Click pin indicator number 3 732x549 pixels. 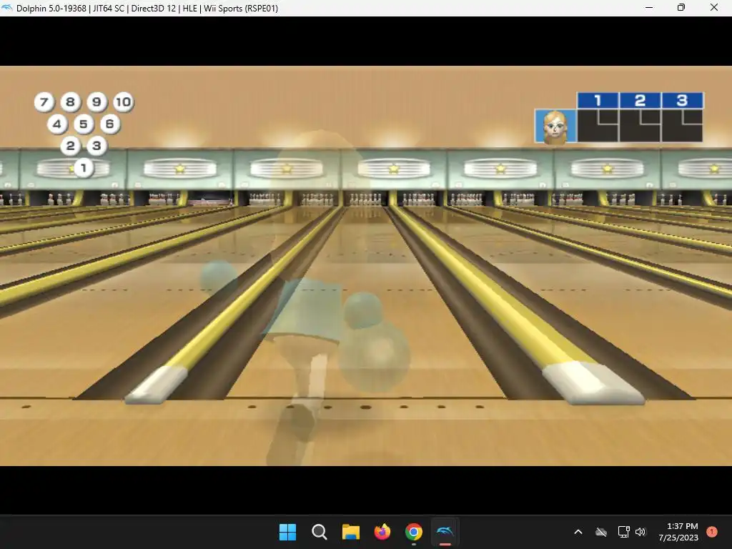pyautogui.click(x=97, y=146)
